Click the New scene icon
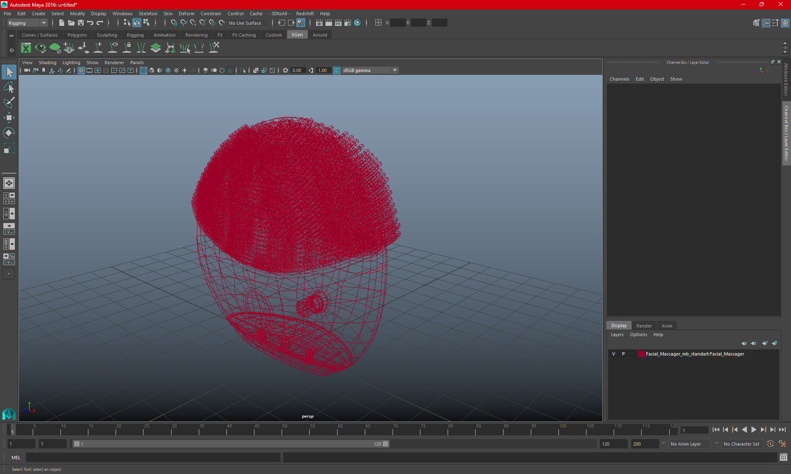791x474 pixels. click(x=62, y=23)
